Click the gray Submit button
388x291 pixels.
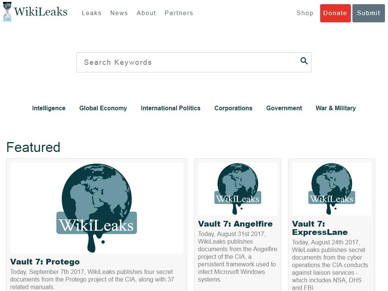368,13
